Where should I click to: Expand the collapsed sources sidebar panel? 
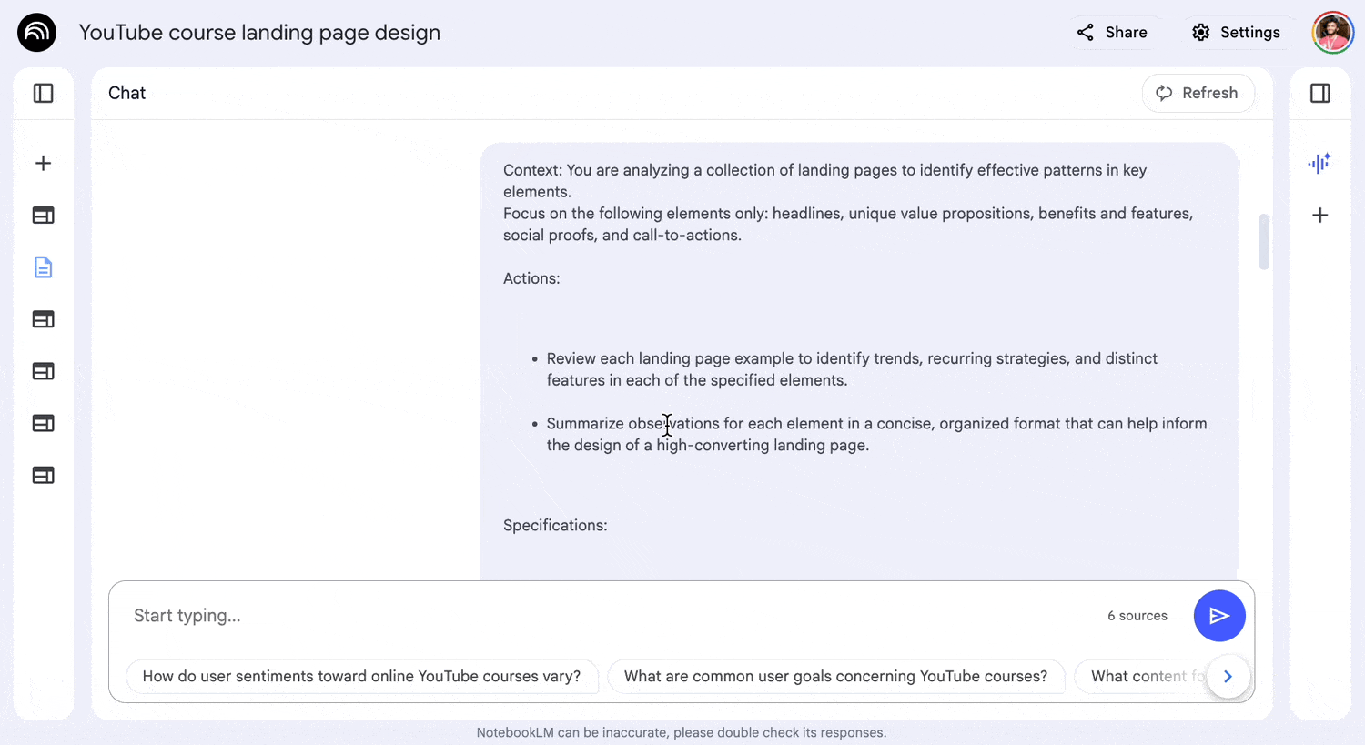pos(43,93)
